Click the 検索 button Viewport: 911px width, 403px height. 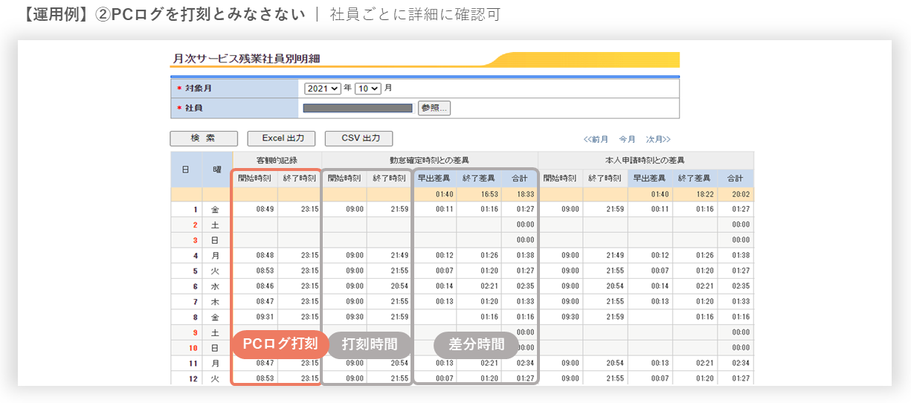pos(204,138)
